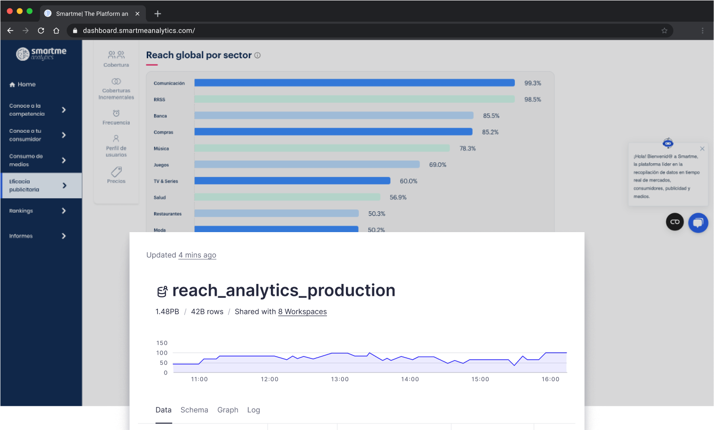Select the Perfil de usuarios icon

click(x=116, y=139)
